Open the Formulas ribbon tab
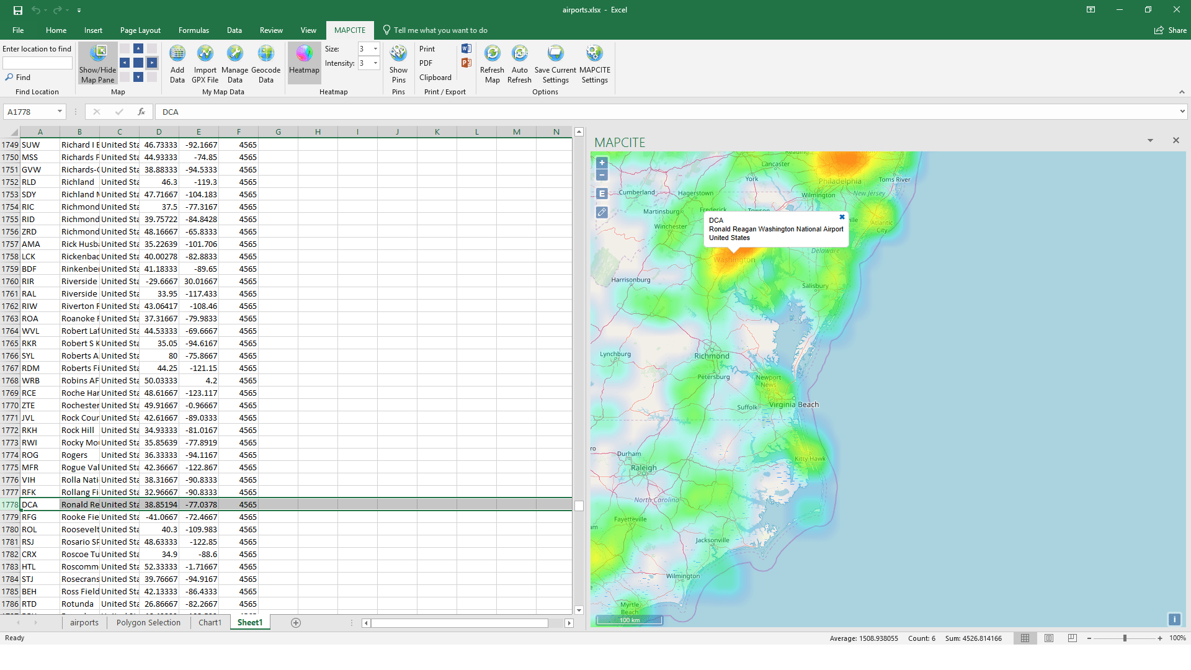The height and width of the screenshot is (670, 1191). tap(194, 30)
